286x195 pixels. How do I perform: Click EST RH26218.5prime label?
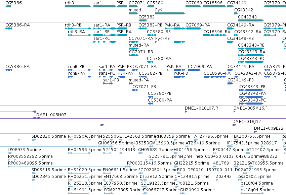click(85, 183)
